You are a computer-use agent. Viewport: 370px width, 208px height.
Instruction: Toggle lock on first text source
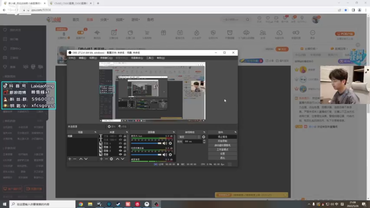coord(125,136)
